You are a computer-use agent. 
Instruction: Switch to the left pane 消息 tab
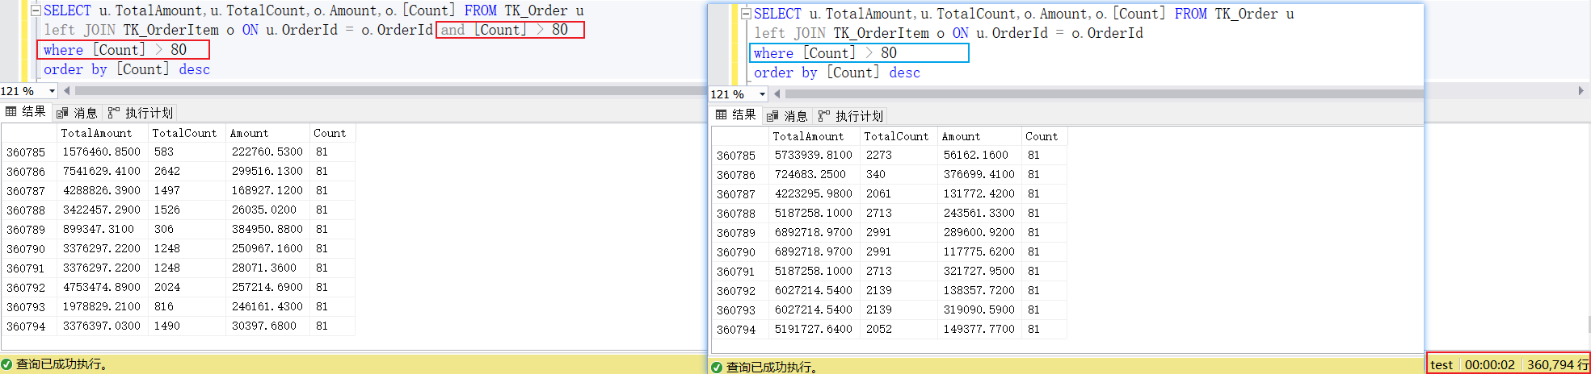pos(78,113)
